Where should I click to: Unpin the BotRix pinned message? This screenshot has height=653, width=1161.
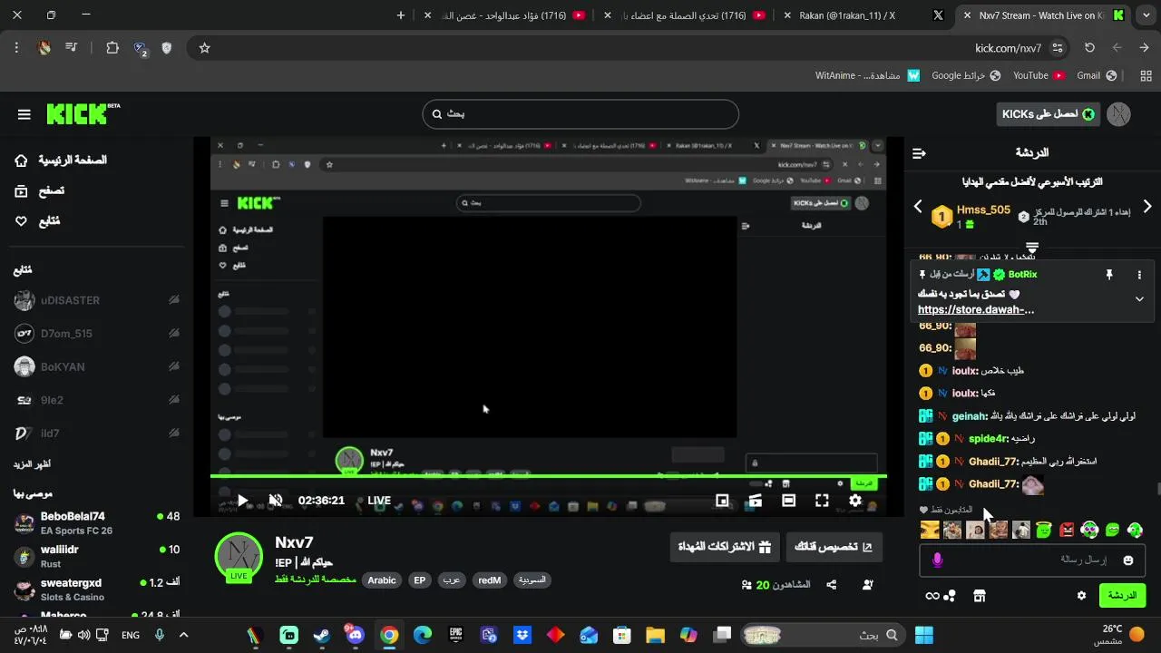click(1108, 275)
